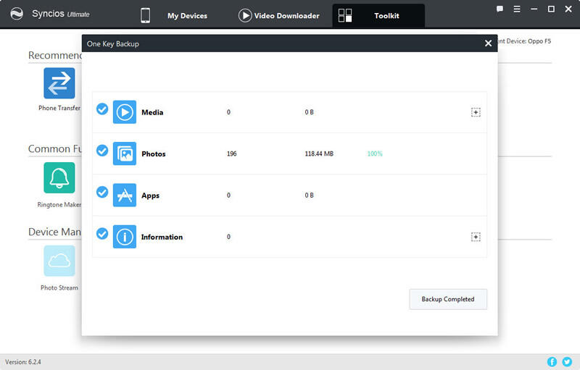580x370 pixels.
Task: Uncheck the Photos backup checkbox
Action: 102,151
